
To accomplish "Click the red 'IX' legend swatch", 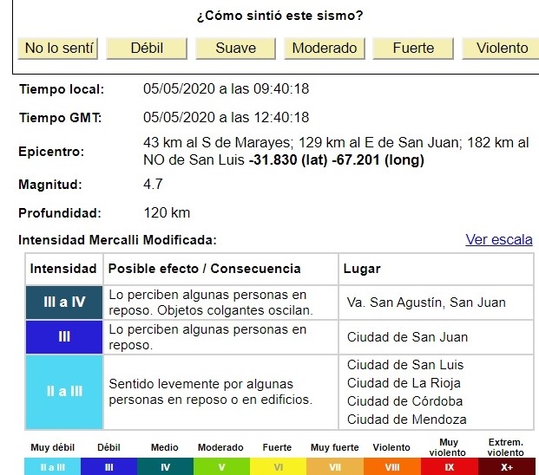I will [x=450, y=466].
